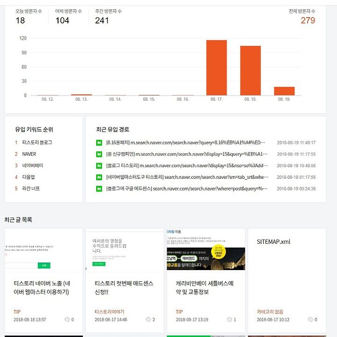Click 유입 키워드 순위 heading
This screenshot has width=337, height=337.
click(34, 129)
